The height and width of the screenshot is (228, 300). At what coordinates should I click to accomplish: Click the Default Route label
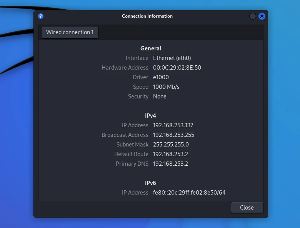click(131, 154)
